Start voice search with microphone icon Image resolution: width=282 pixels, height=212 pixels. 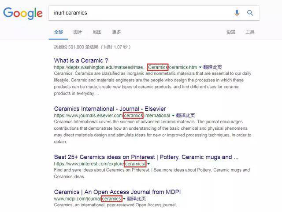(237, 13)
